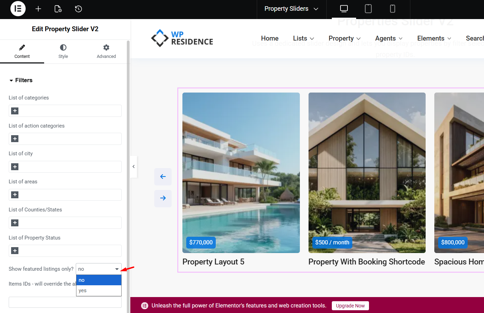
Task: Switch to mobile preview mode
Action: [x=392, y=9]
